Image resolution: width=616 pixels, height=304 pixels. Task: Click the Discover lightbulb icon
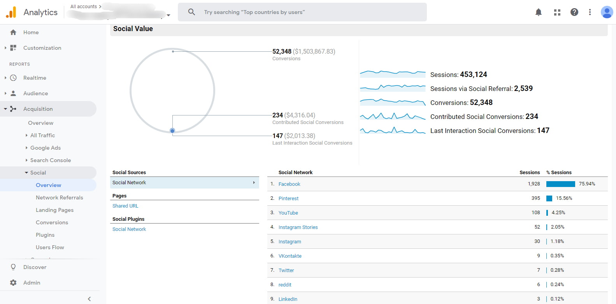tap(13, 267)
